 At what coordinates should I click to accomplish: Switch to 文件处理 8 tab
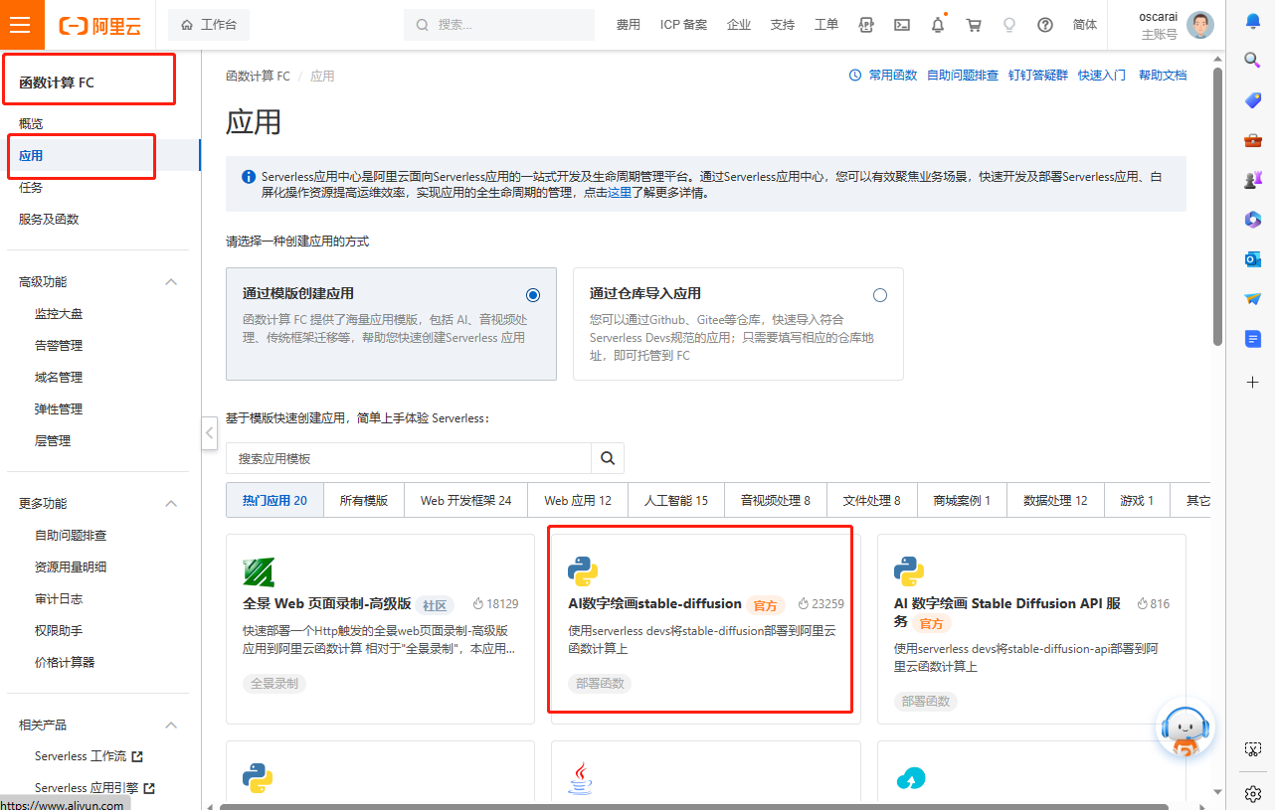(x=872, y=501)
